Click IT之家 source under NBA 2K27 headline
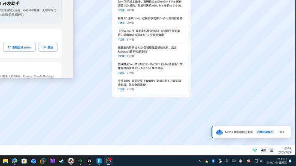This screenshot has height=166, width=296. tap(121, 39)
